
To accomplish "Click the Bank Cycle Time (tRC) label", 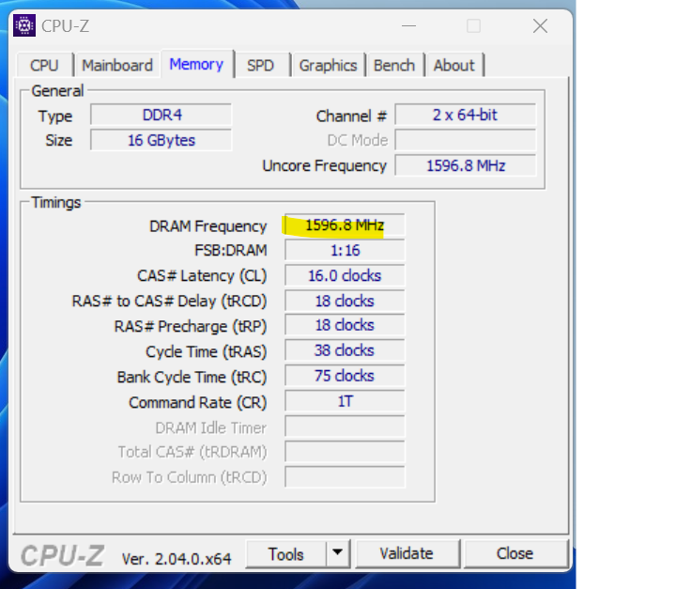I will pos(192,377).
